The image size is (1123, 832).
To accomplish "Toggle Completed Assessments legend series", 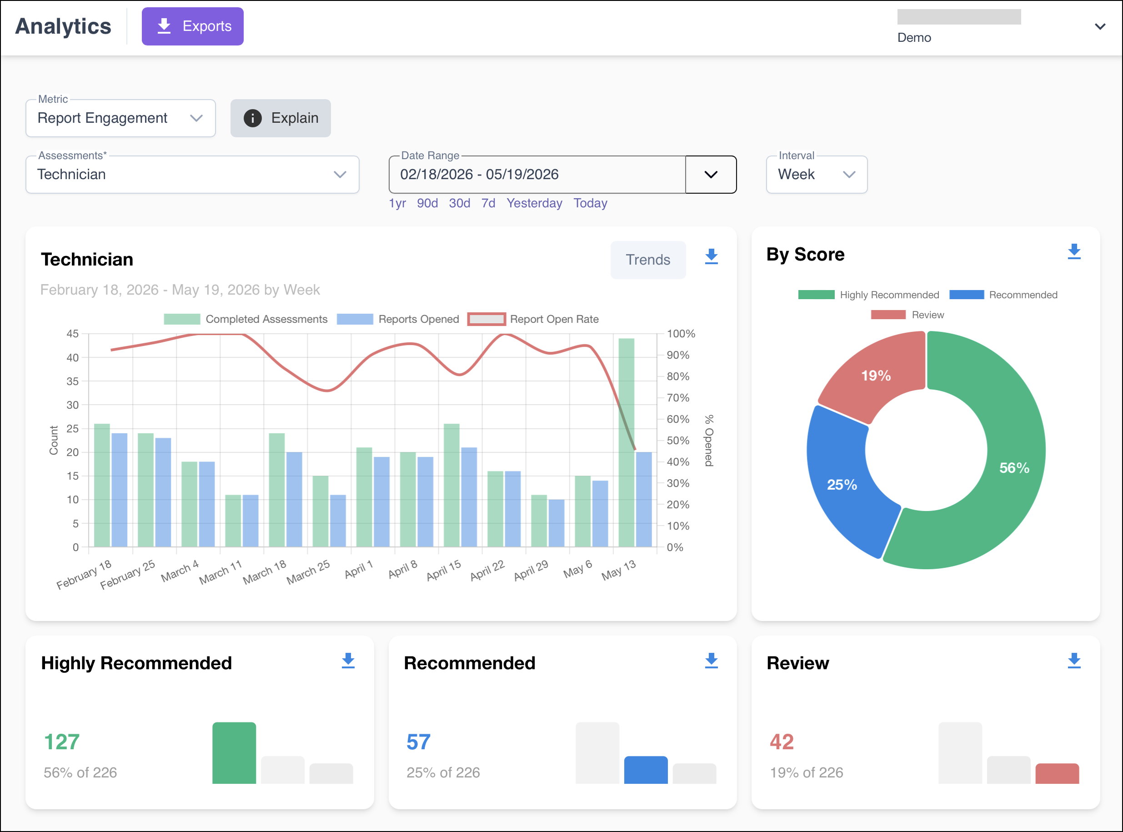I will pos(246,319).
